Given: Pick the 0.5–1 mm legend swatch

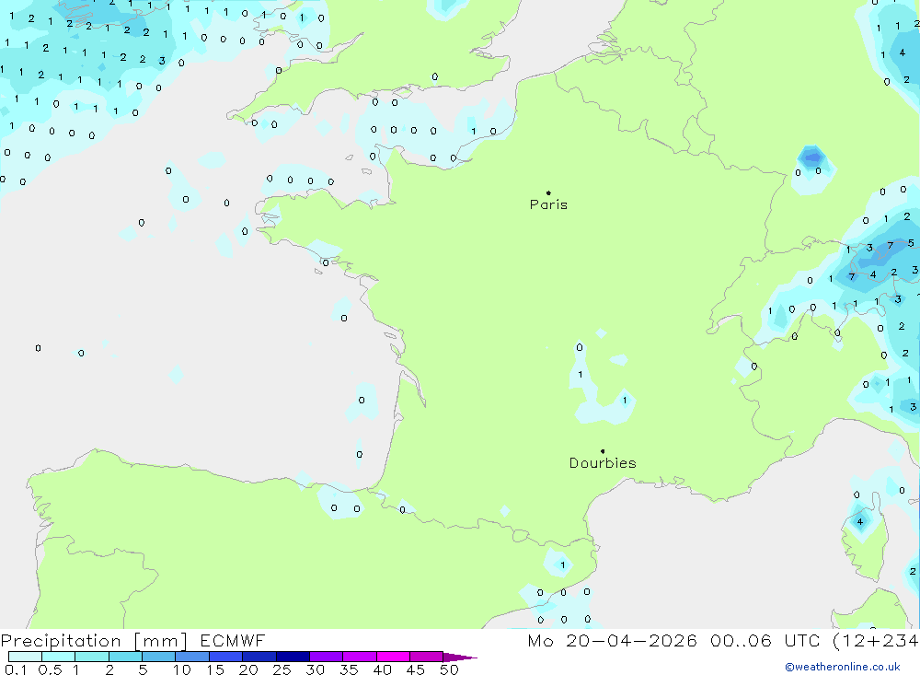Looking at the screenshot, I should tap(58, 657).
